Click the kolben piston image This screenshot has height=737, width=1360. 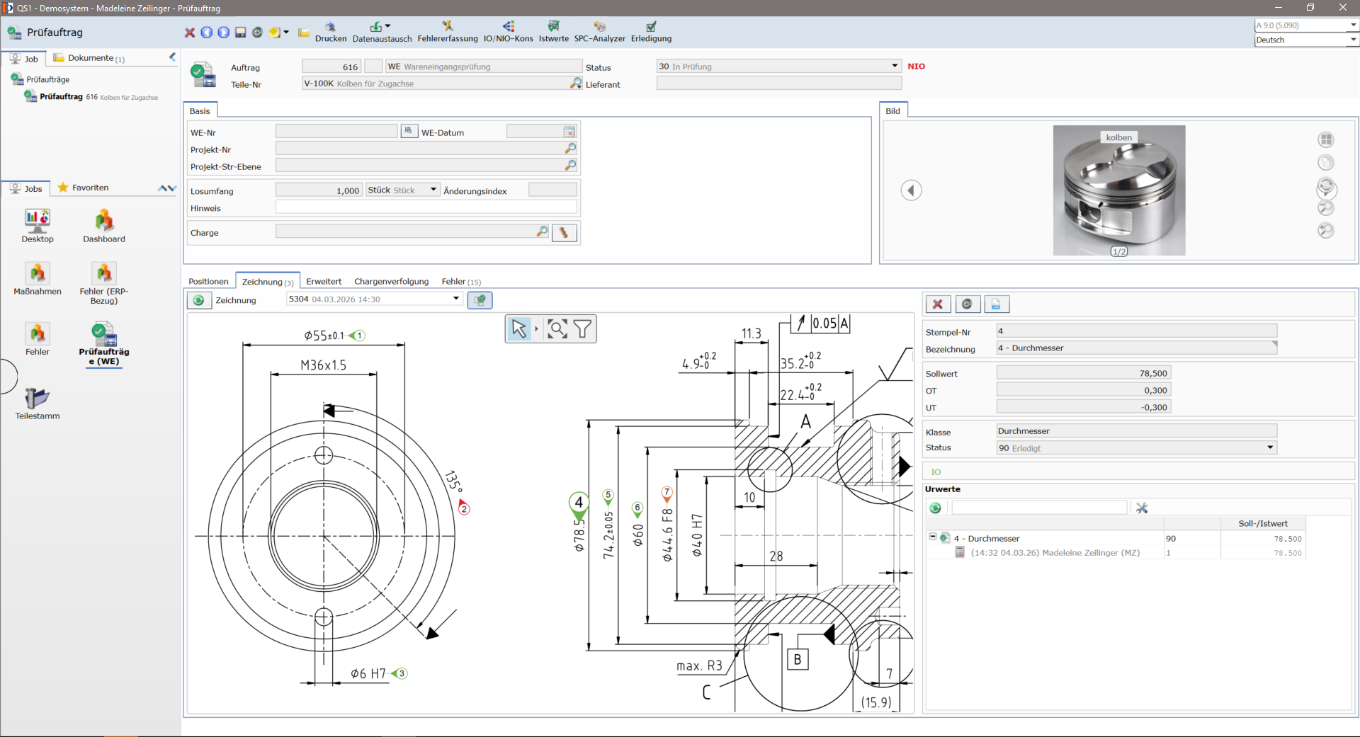coord(1119,190)
